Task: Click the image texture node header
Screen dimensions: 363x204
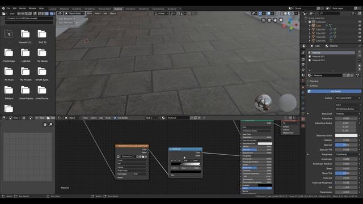Action: point(132,146)
